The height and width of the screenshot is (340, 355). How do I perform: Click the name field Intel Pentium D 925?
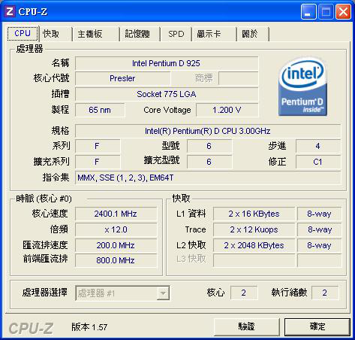(x=167, y=63)
